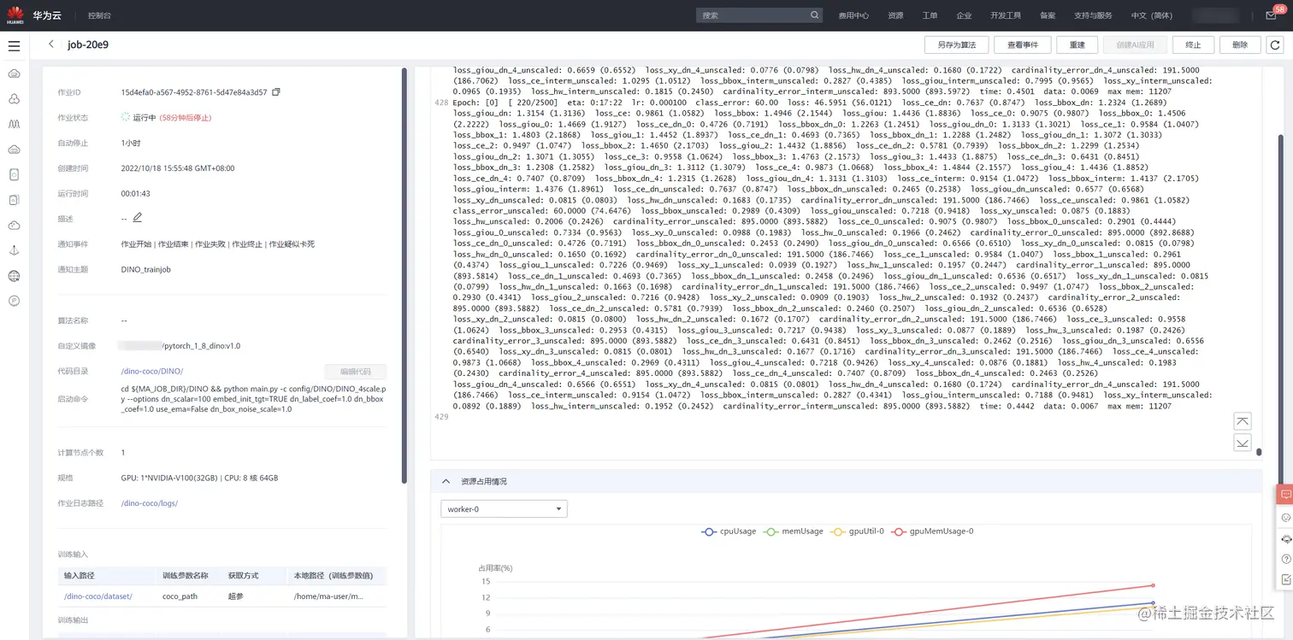Open the first cloud icon in left sidebar
The image size is (1293, 640).
[x=14, y=74]
